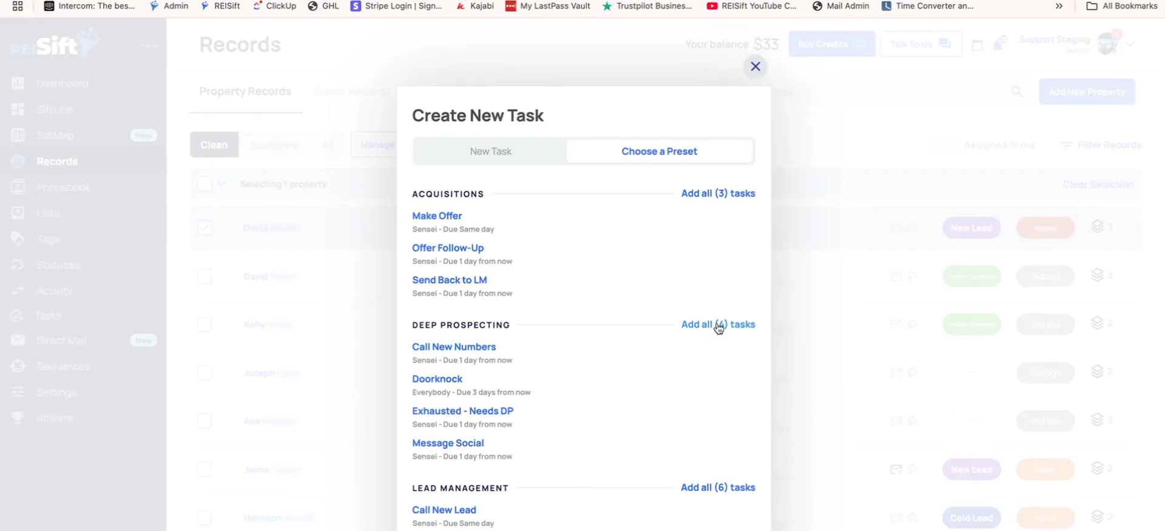Open the Property Records tab
Viewport: 1165px width, 531px height.
click(x=245, y=92)
